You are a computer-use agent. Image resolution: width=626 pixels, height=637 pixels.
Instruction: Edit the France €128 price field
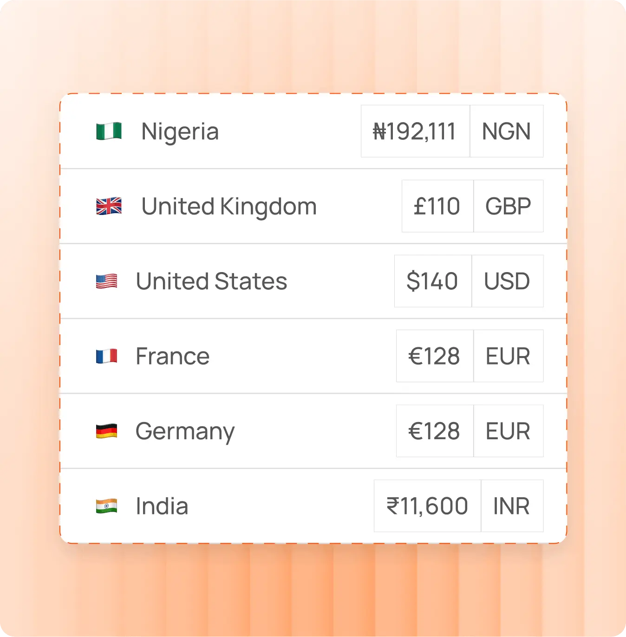(x=435, y=356)
